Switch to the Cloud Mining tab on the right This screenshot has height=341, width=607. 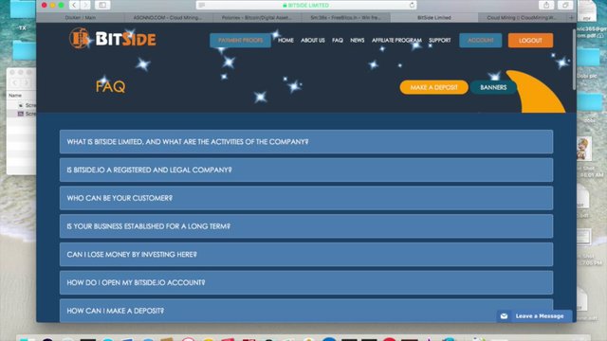coord(522,17)
